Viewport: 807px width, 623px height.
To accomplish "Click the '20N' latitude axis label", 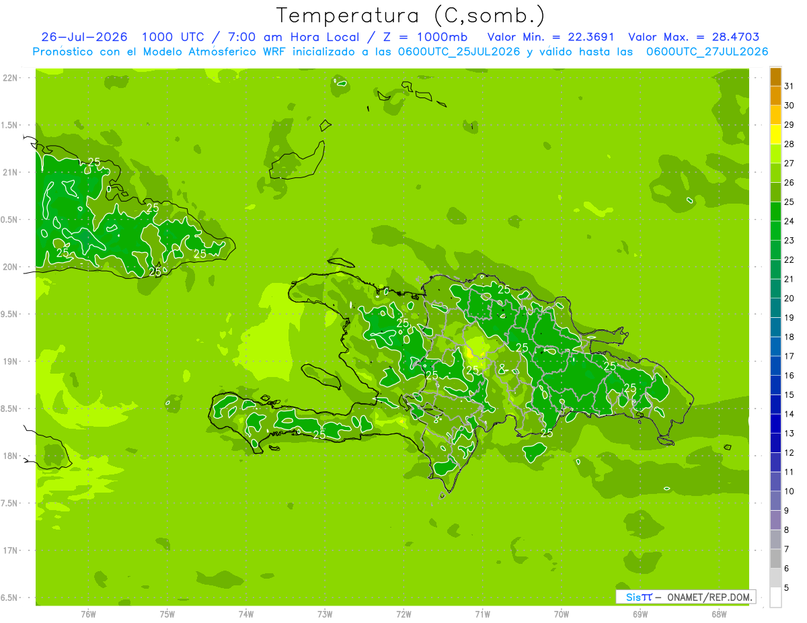I will 11,267.
